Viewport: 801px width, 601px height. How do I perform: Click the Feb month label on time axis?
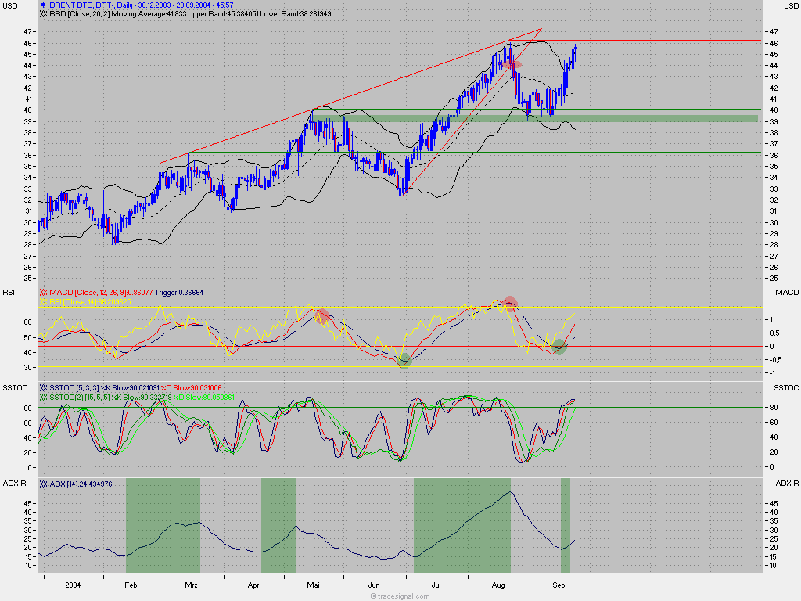pos(131,585)
